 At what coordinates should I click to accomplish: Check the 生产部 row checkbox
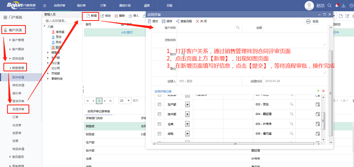(159, 105)
